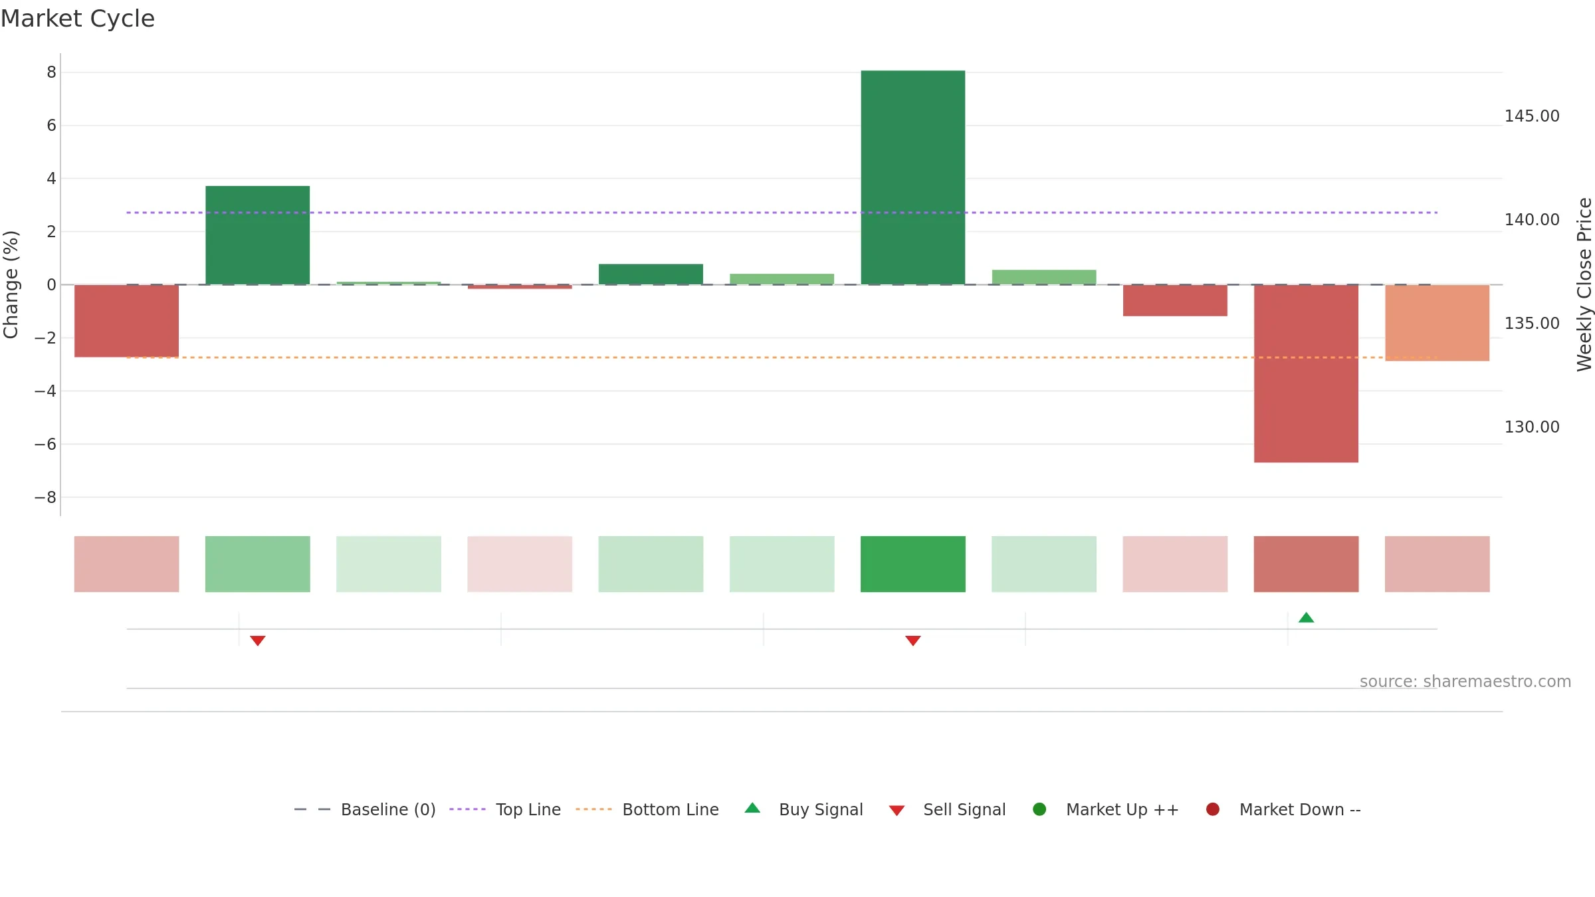This screenshot has height=897, width=1595.
Task: Click the '145.00' price axis label
Action: 1532,116
